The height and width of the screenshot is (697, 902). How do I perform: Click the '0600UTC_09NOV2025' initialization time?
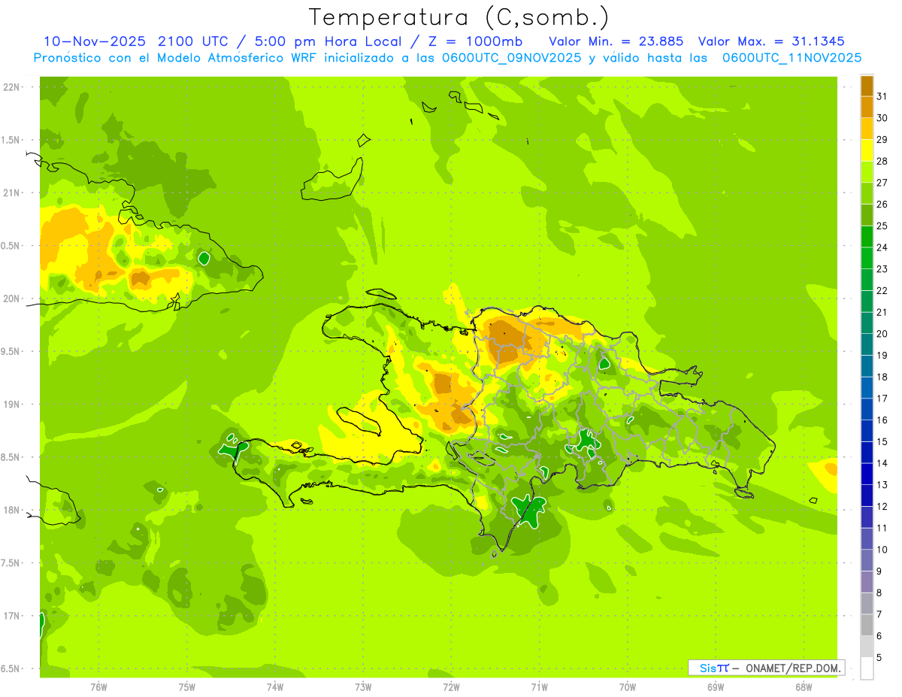[512, 57]
